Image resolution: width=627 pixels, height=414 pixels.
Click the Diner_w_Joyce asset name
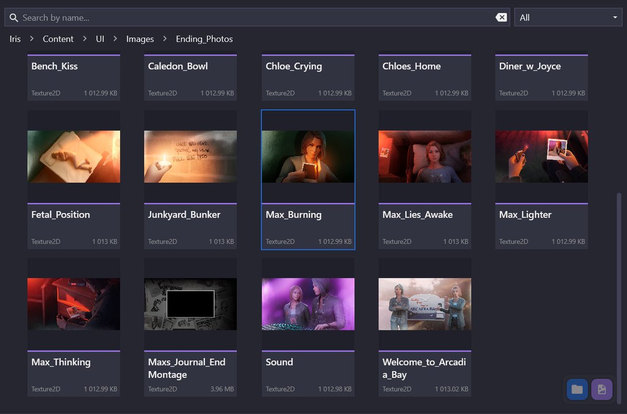[530, 66]
